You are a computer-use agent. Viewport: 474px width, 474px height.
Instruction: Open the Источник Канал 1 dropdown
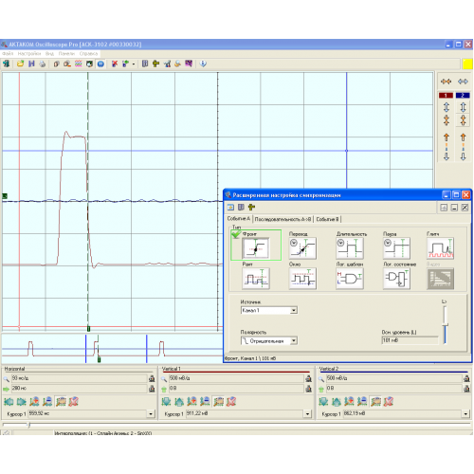click(x=294, y=310)
